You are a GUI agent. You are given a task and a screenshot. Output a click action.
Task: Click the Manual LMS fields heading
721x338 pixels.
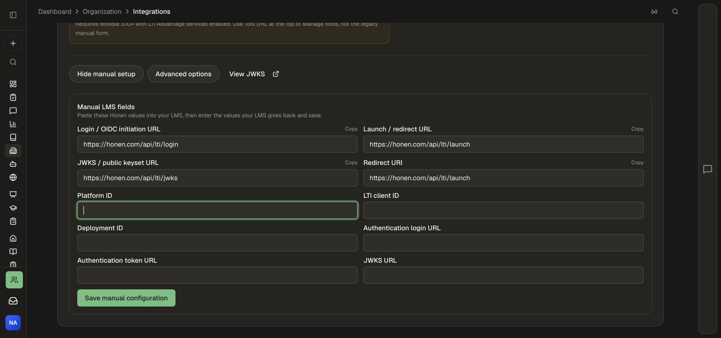[x=106, y=107]
